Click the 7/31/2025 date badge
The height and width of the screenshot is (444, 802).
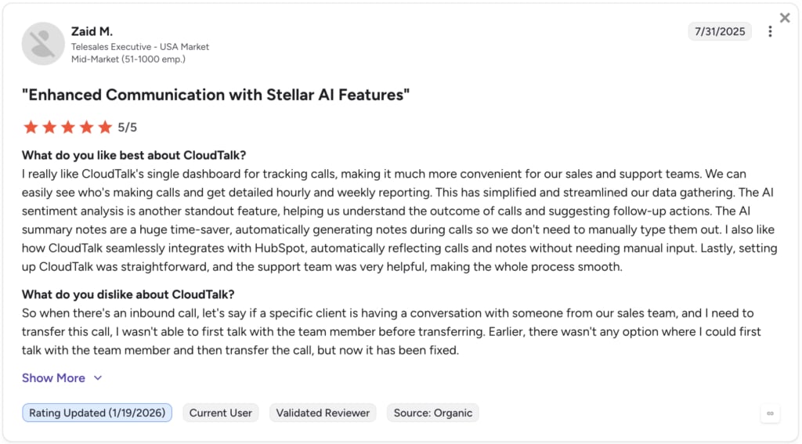point(720,31)
